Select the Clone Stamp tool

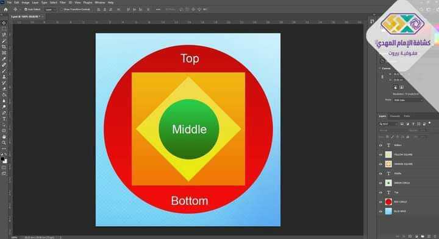(4, 77)
